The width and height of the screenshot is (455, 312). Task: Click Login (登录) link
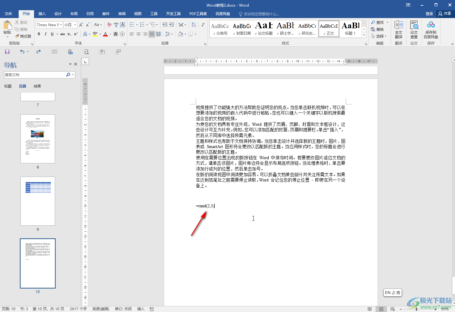(x=429, y=14)
